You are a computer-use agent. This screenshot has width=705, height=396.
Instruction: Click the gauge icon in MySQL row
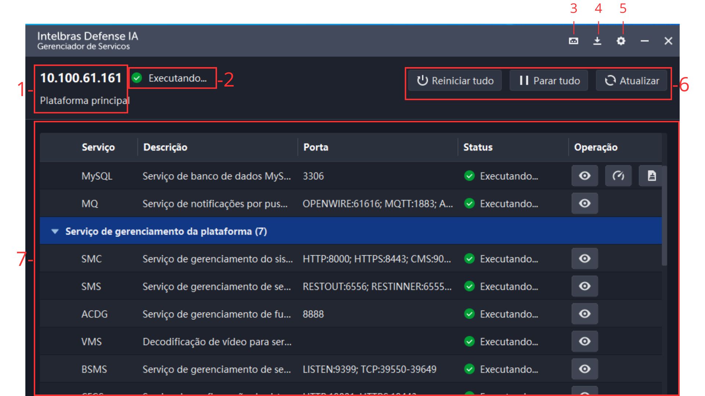[x=618, y=176]
